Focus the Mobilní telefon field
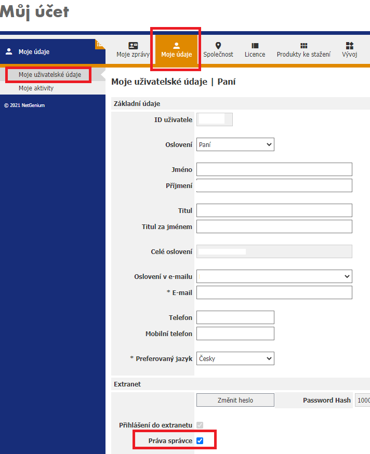370x454 pixels. 235,334
